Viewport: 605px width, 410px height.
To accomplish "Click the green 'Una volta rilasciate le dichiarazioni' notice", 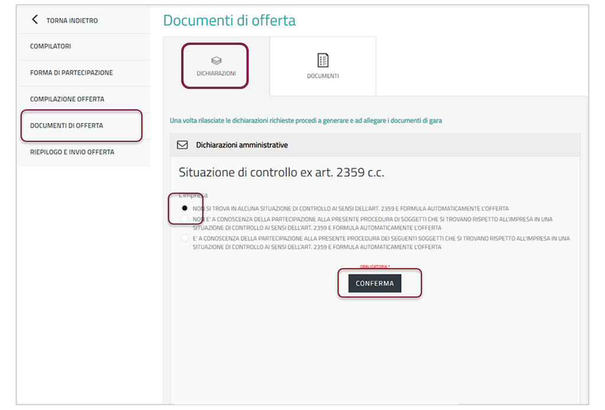I will 305,121.
